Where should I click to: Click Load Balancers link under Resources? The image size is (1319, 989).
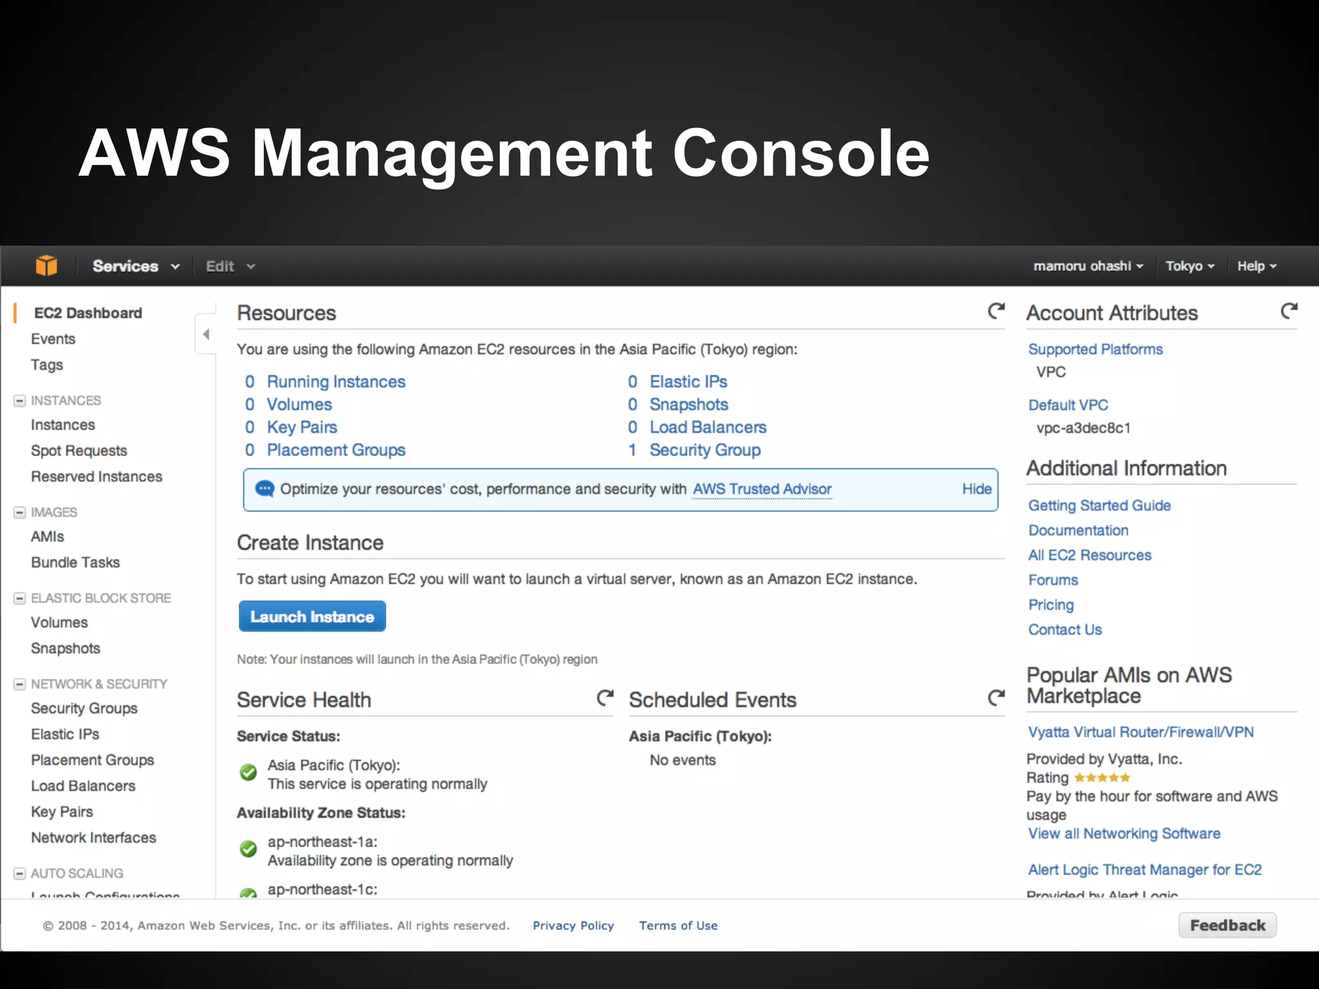(708, 427)
